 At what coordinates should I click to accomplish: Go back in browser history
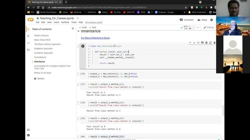[x=29, y=7]
